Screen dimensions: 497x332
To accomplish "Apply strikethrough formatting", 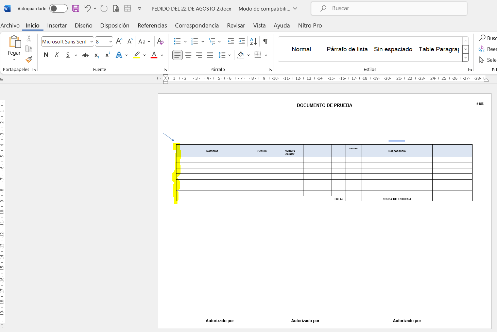I will click(x=85, y=55).
